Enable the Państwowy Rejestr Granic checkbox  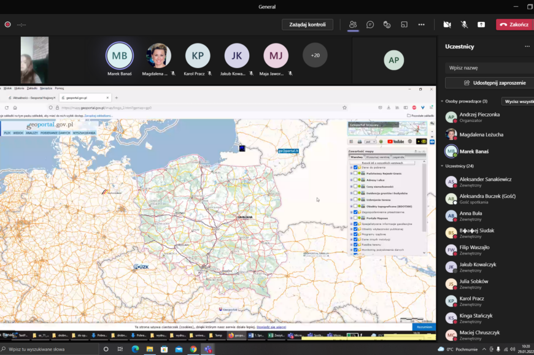coord(355,174)
